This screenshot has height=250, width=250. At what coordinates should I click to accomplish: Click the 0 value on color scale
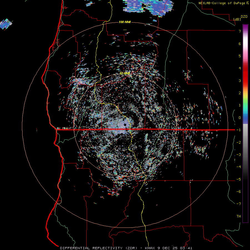coord(240,118)
